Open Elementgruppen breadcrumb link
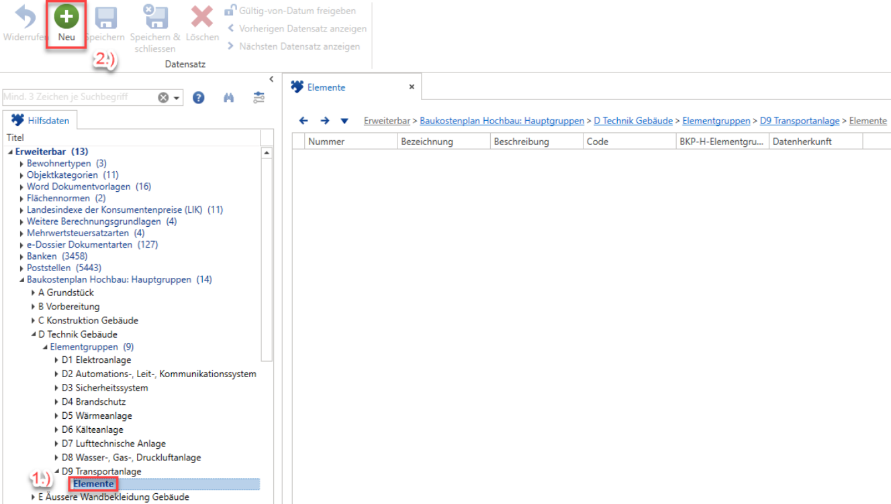 point(716,121)
